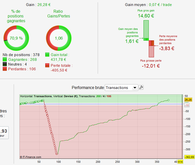Click the 70,9 % winning positions donut
This screenshot has height=165, width=195.
pyautogui.click(x=16, y=38)
